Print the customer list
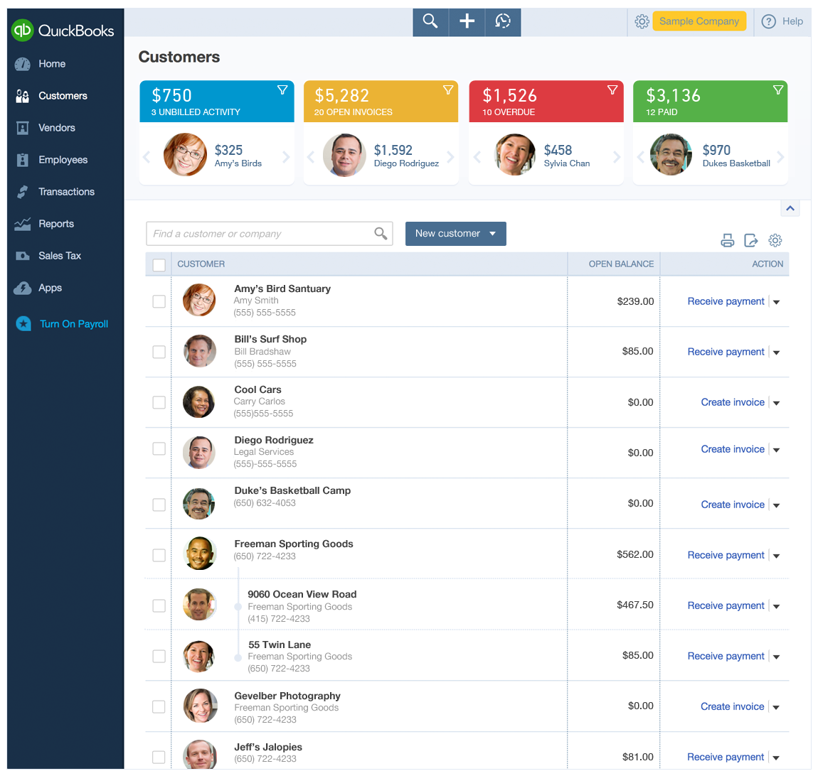The image size is (818, 776). 727,240
